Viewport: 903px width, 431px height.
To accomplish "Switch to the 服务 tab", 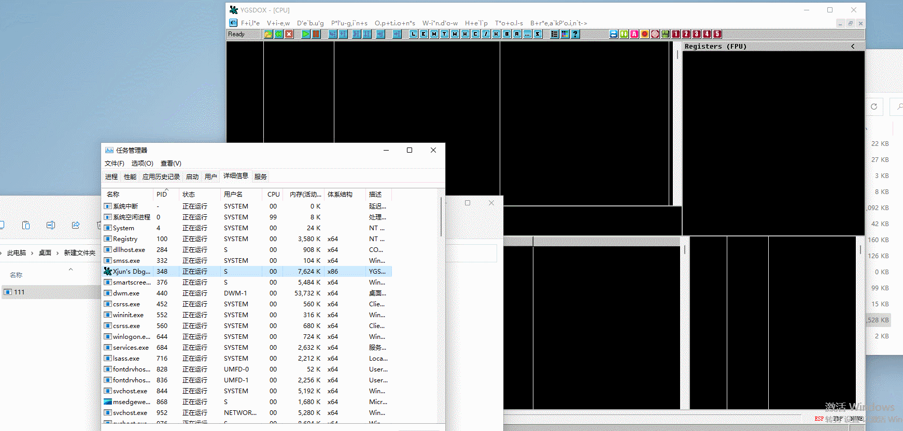I will 261,177.
